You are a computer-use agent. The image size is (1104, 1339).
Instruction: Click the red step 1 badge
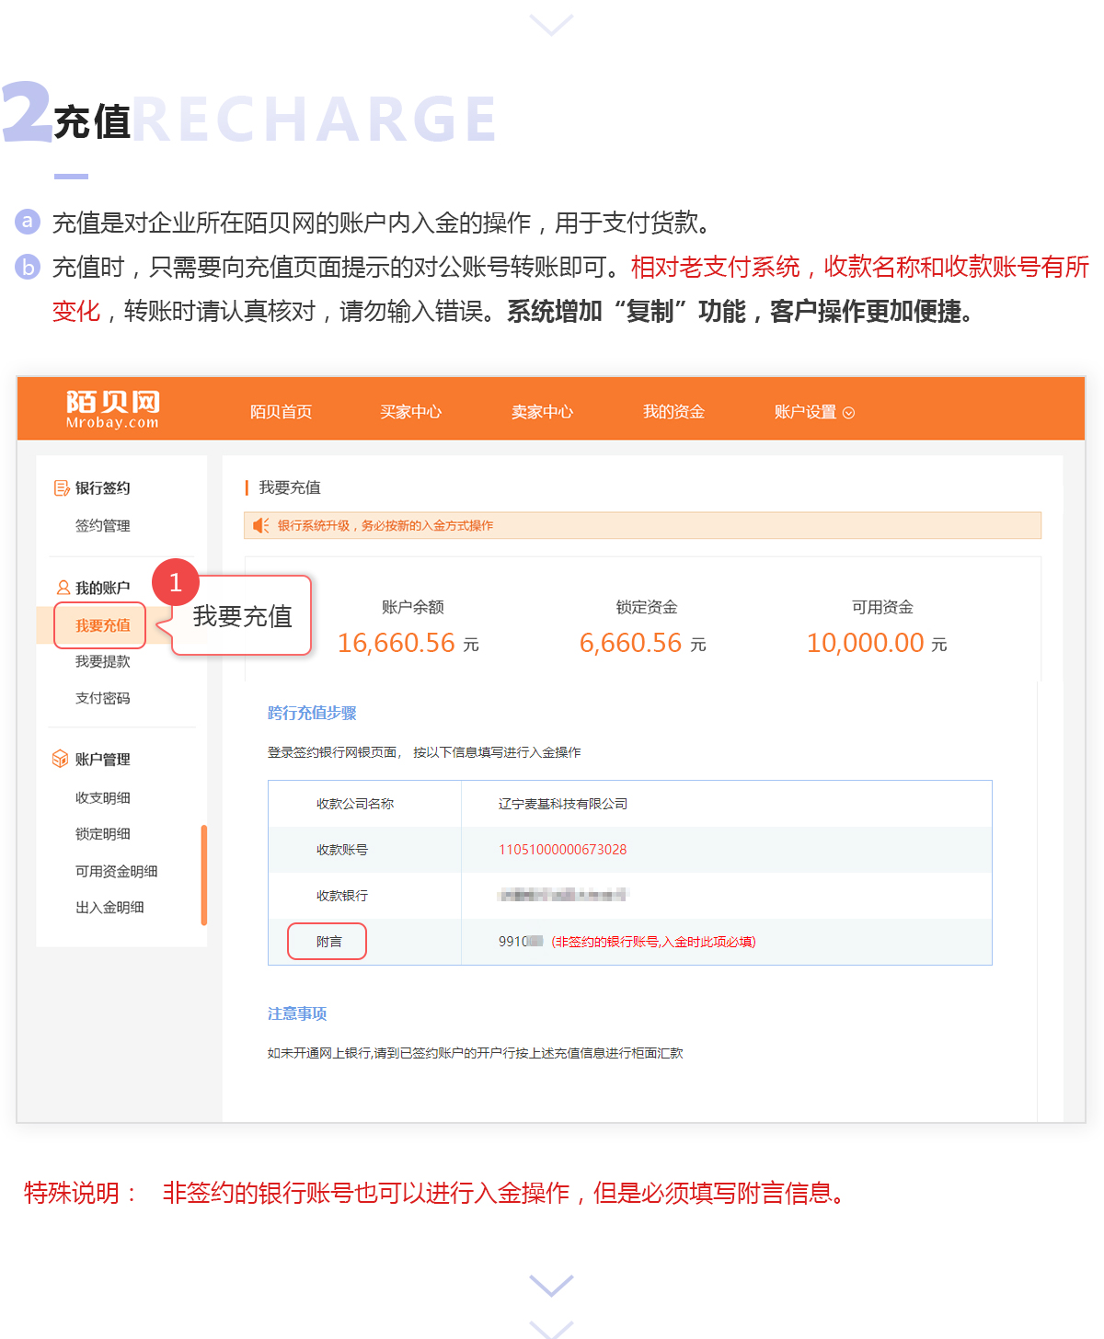click(175, 582)
